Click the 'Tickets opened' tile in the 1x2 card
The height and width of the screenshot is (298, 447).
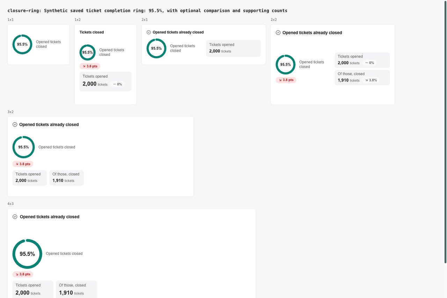click(x=105, y=81)
